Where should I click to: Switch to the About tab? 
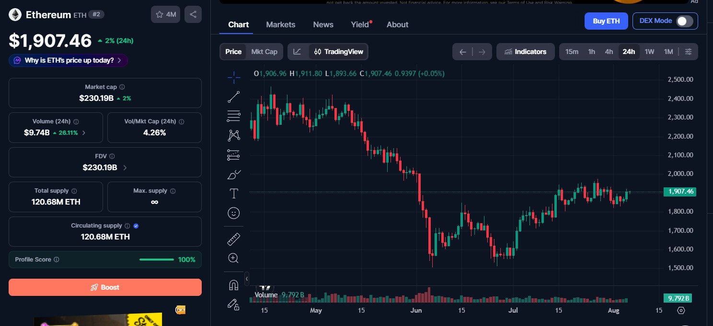point(398,24)
